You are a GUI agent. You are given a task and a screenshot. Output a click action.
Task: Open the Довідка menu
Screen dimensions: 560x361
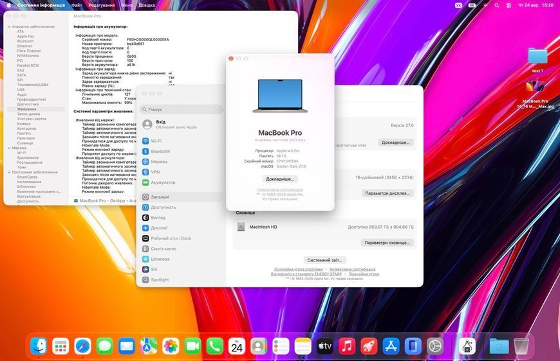click(147, 5)
